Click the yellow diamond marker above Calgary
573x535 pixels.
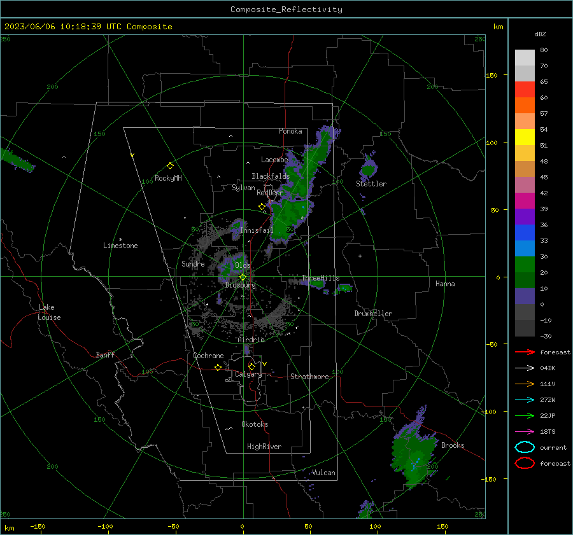[251, 366]
